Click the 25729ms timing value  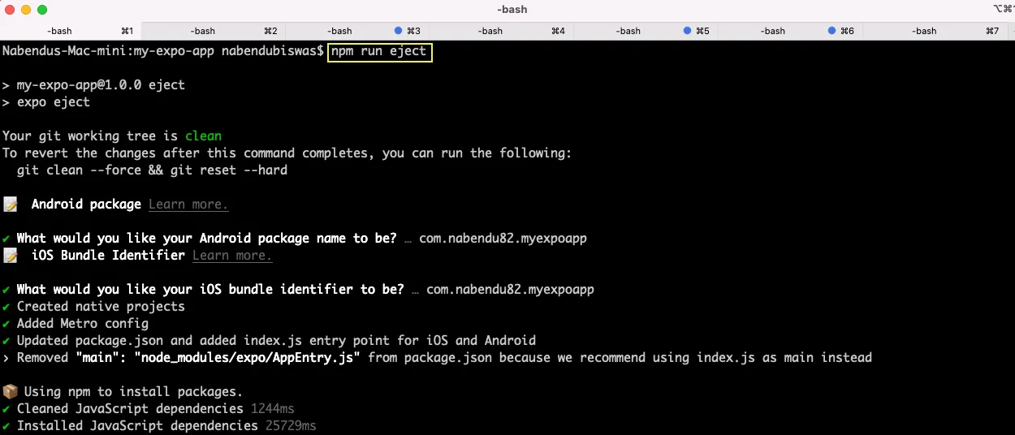coord(291,426)
